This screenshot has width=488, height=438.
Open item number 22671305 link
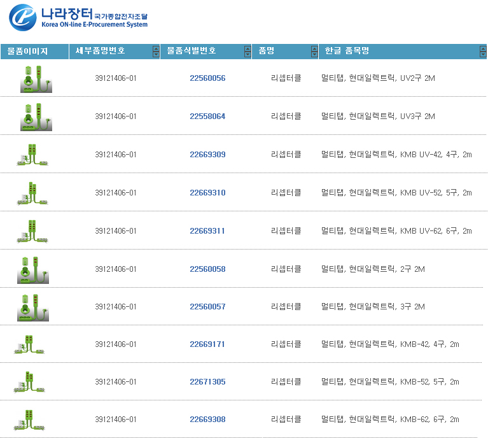click(x=207, y=382)
